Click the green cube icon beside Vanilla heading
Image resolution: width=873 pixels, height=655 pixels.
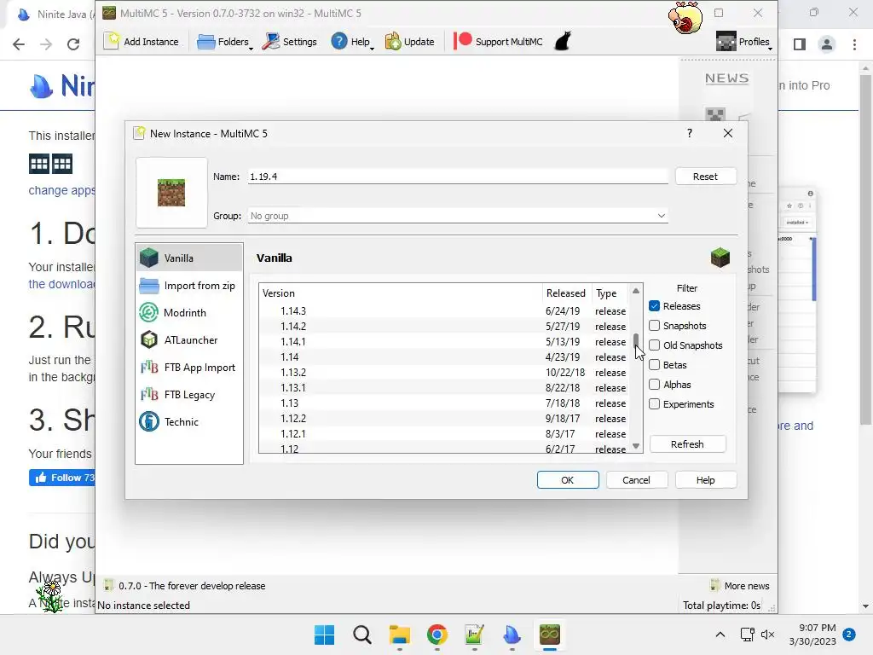pos(720,258)
